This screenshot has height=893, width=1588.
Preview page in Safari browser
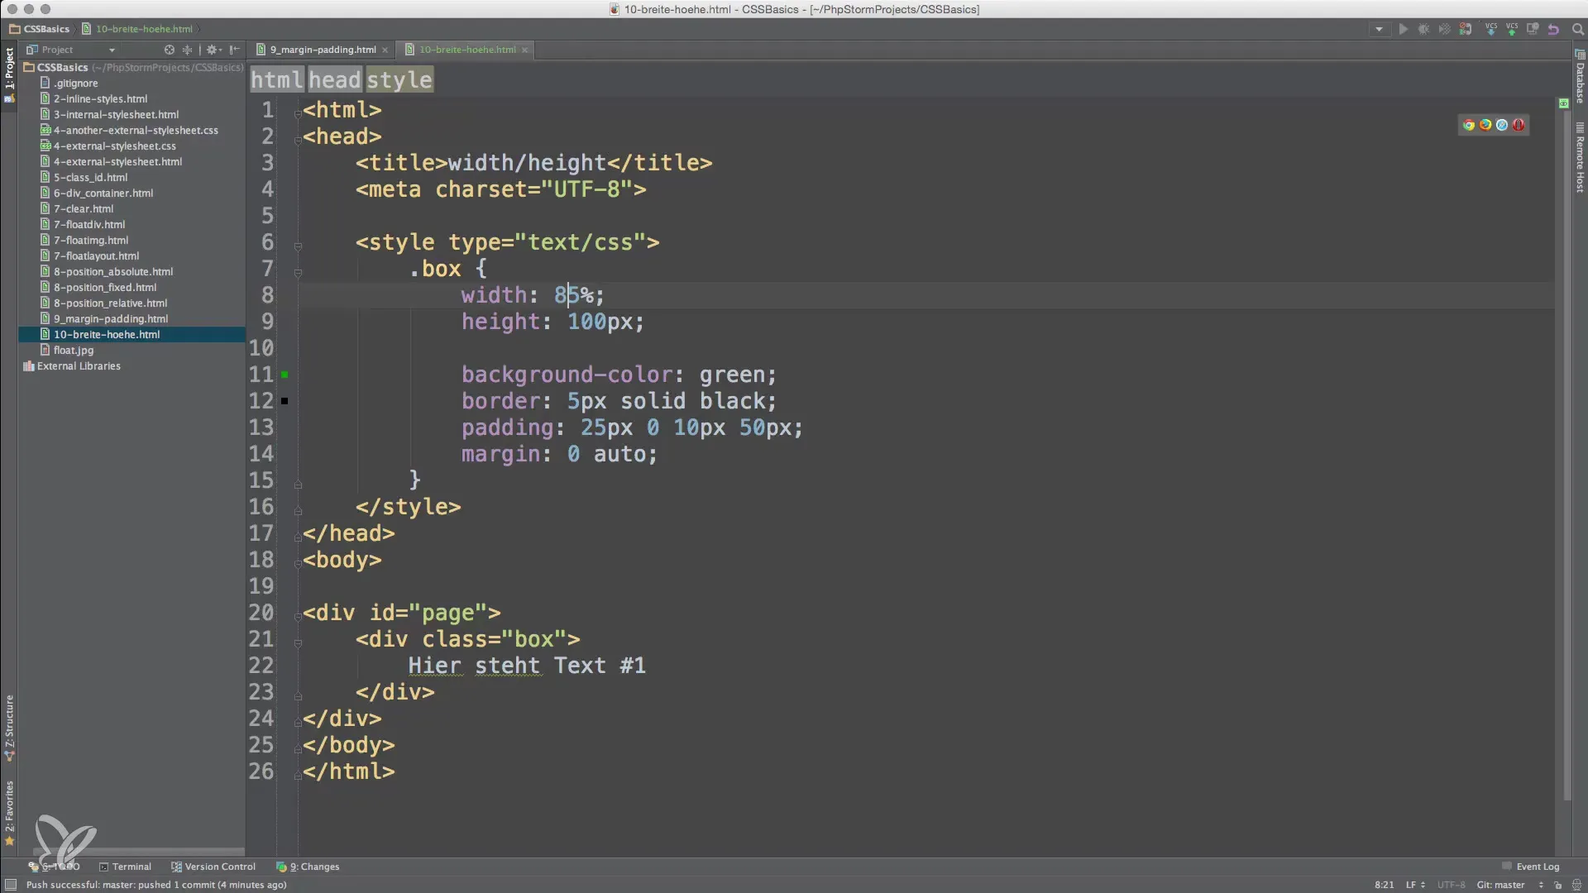[x=1502, y=125]
